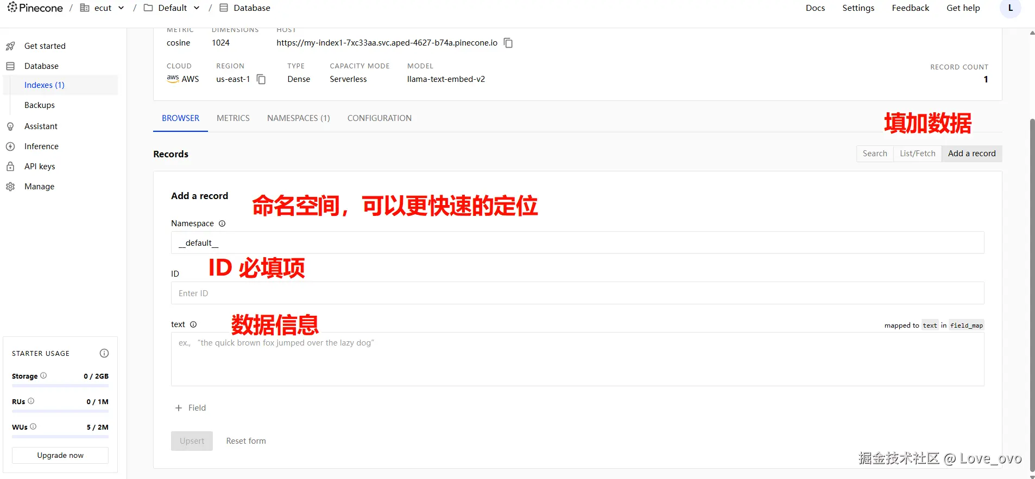
Task: Click the Database breadcrumb icon
Action: [224, 8]
